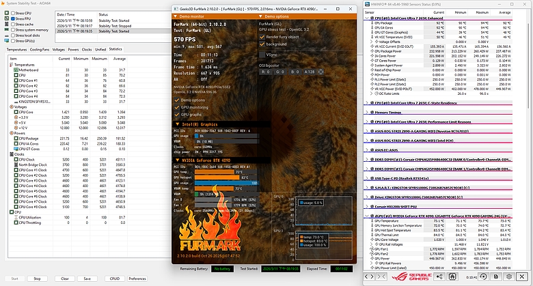Screen dimensions: 533x286
Task: Click the CPU Utilization hourglass icon
Action: coord(16,217)
